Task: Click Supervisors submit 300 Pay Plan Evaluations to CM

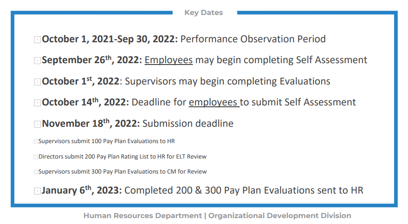Action: tap(122, 172)
